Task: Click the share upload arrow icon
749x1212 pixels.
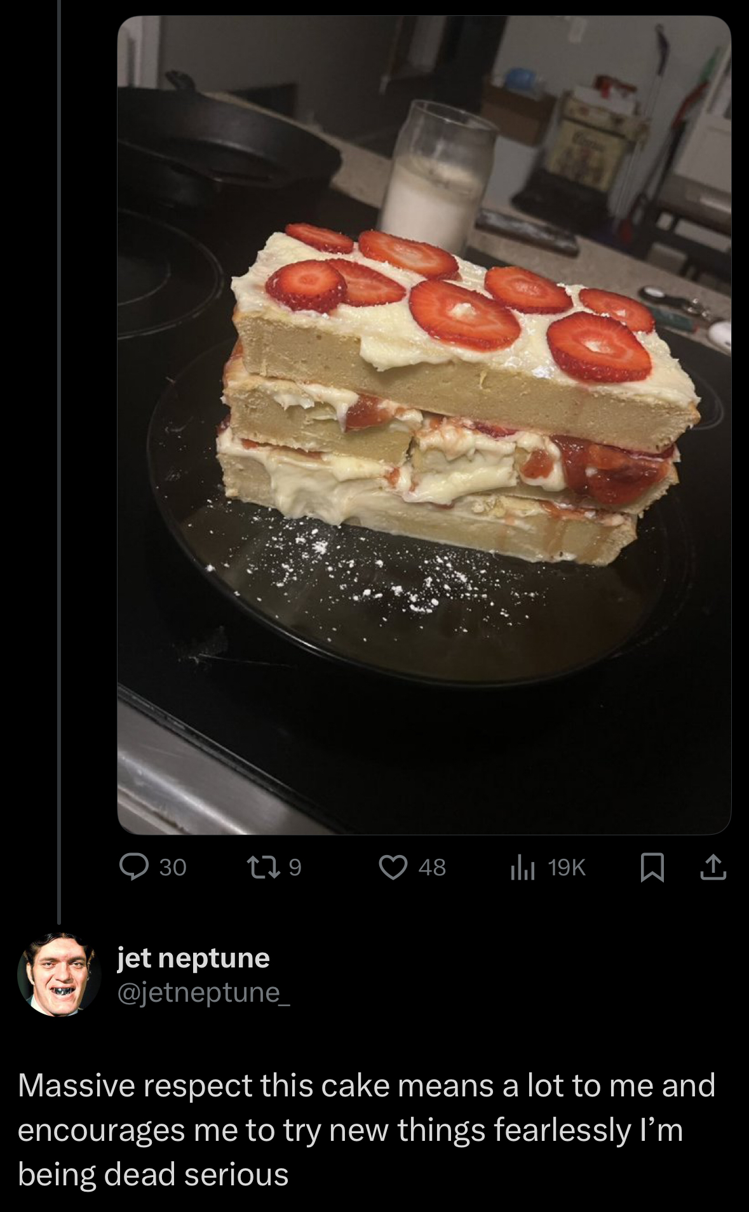Action: click(712, 867)
